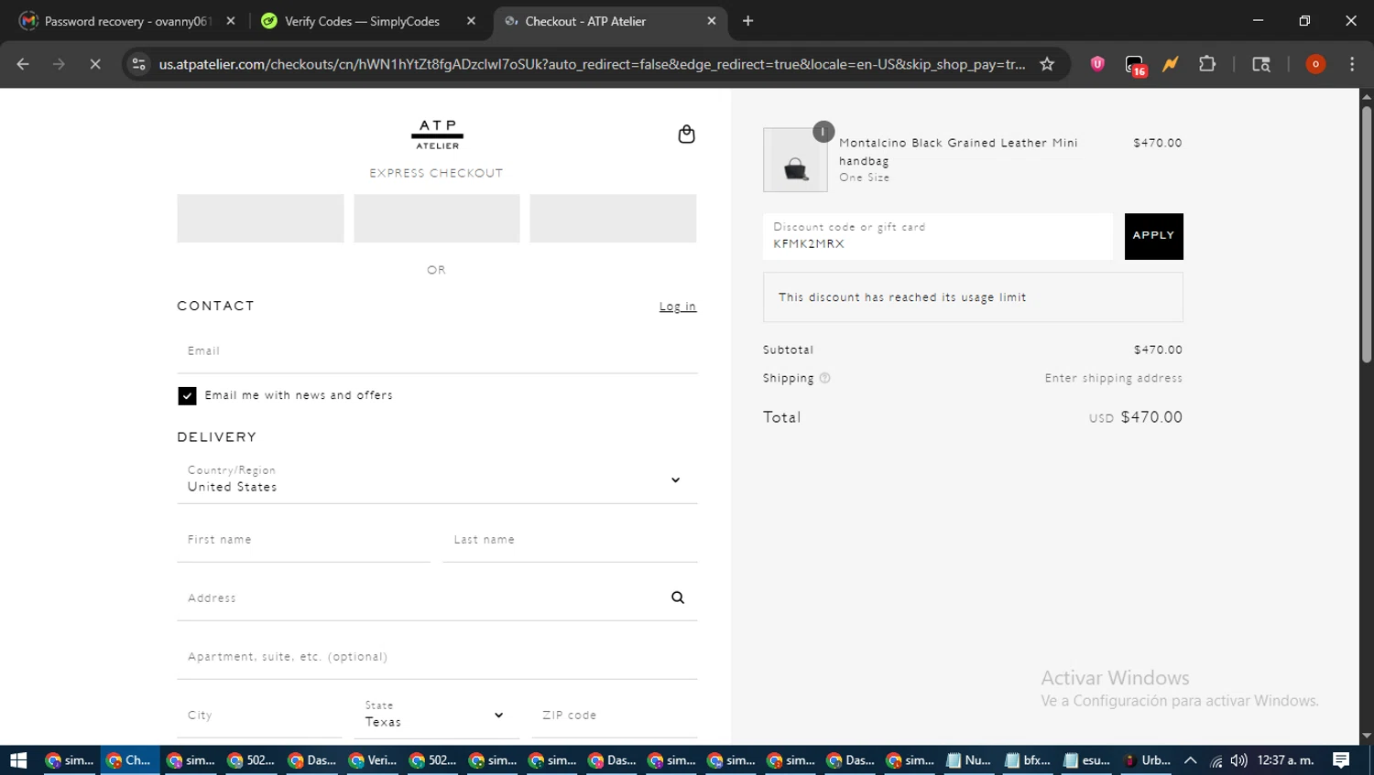Open the Chrome profile avatar
Image resolution: width=1374 pixels, height=775 pixels.
coord(1315,64)
